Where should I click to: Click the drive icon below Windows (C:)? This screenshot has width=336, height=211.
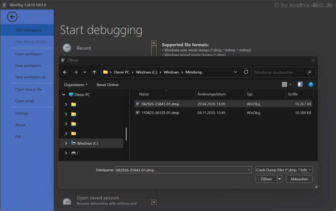[x=73, y=153]
